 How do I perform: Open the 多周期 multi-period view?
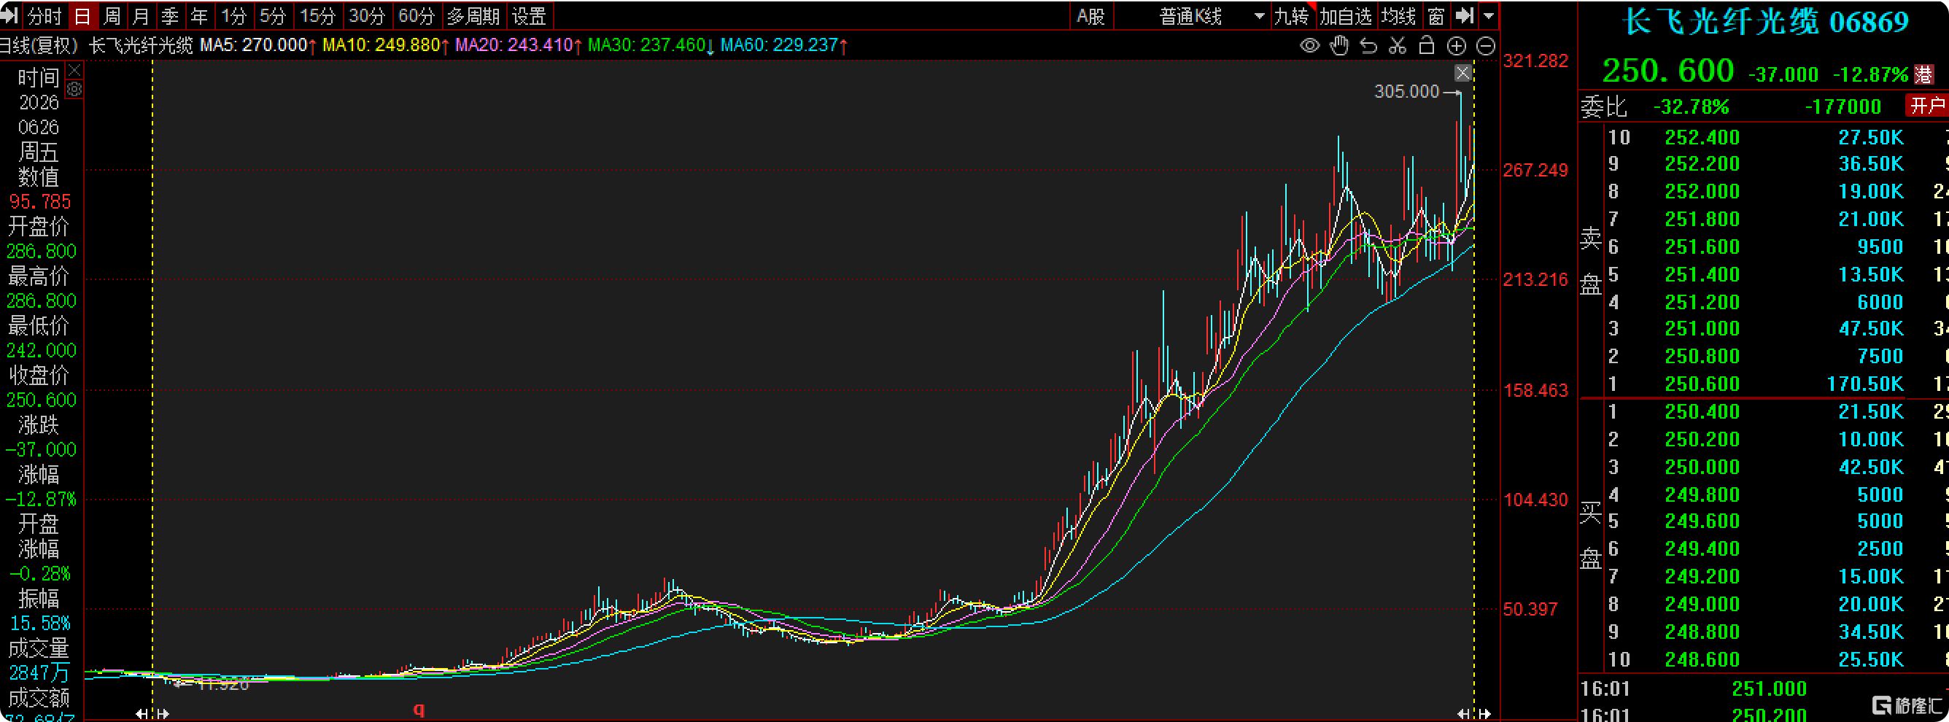473,16
